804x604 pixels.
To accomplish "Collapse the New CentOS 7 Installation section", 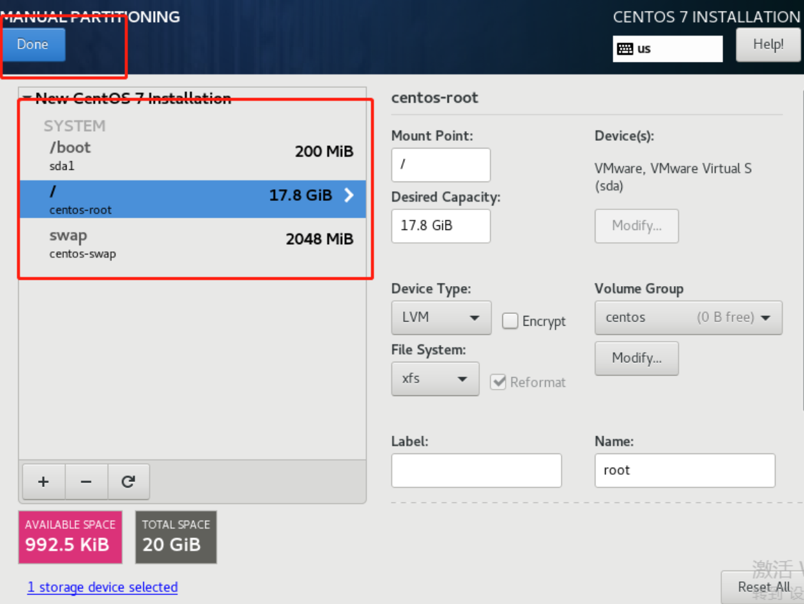I will point(27,98).
